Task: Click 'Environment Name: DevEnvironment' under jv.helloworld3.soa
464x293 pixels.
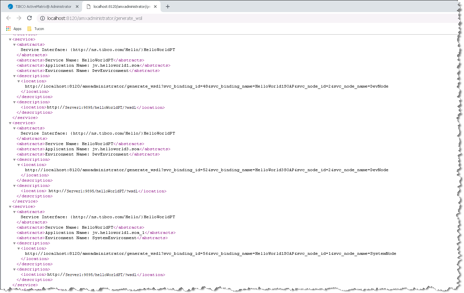Action: coord(87,154)
